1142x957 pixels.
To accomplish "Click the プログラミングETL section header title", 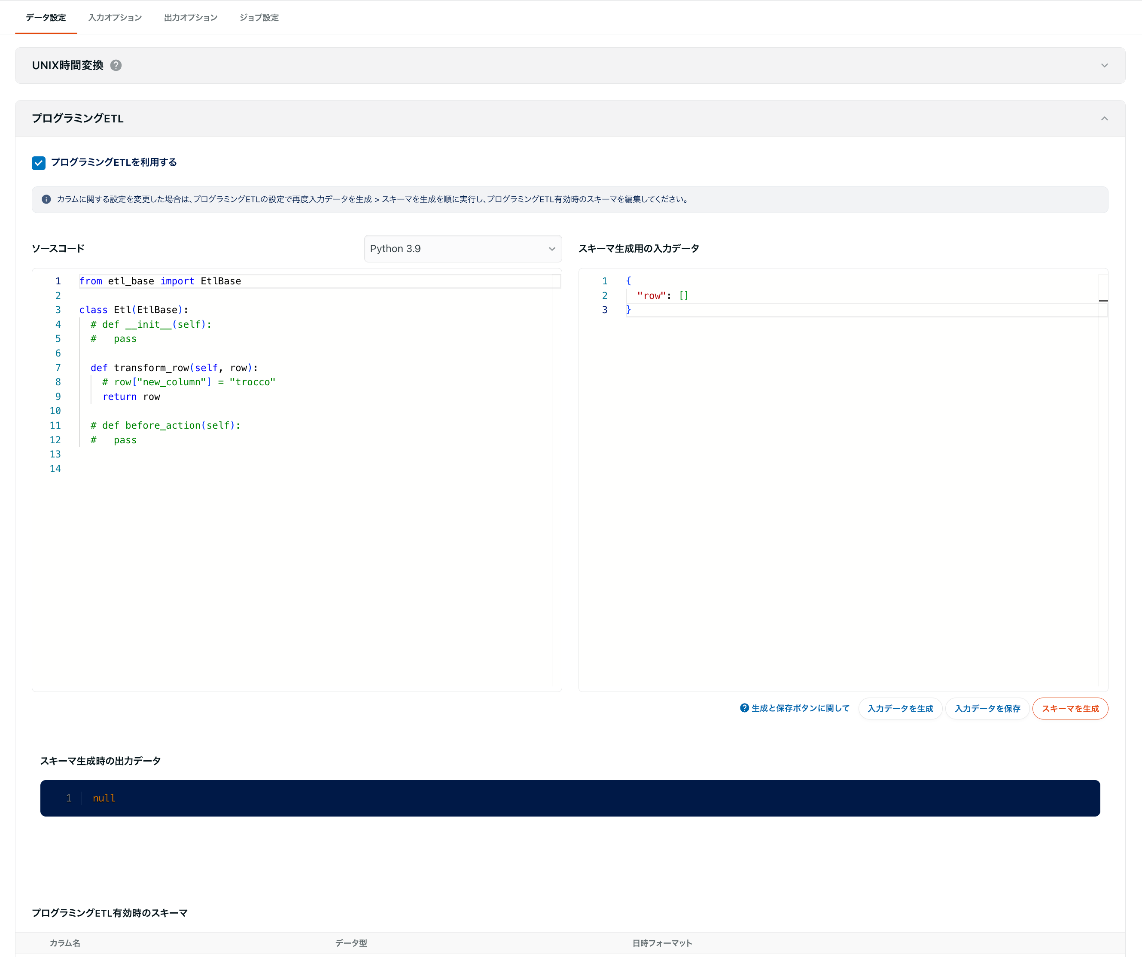I will [x=78, y=119].
